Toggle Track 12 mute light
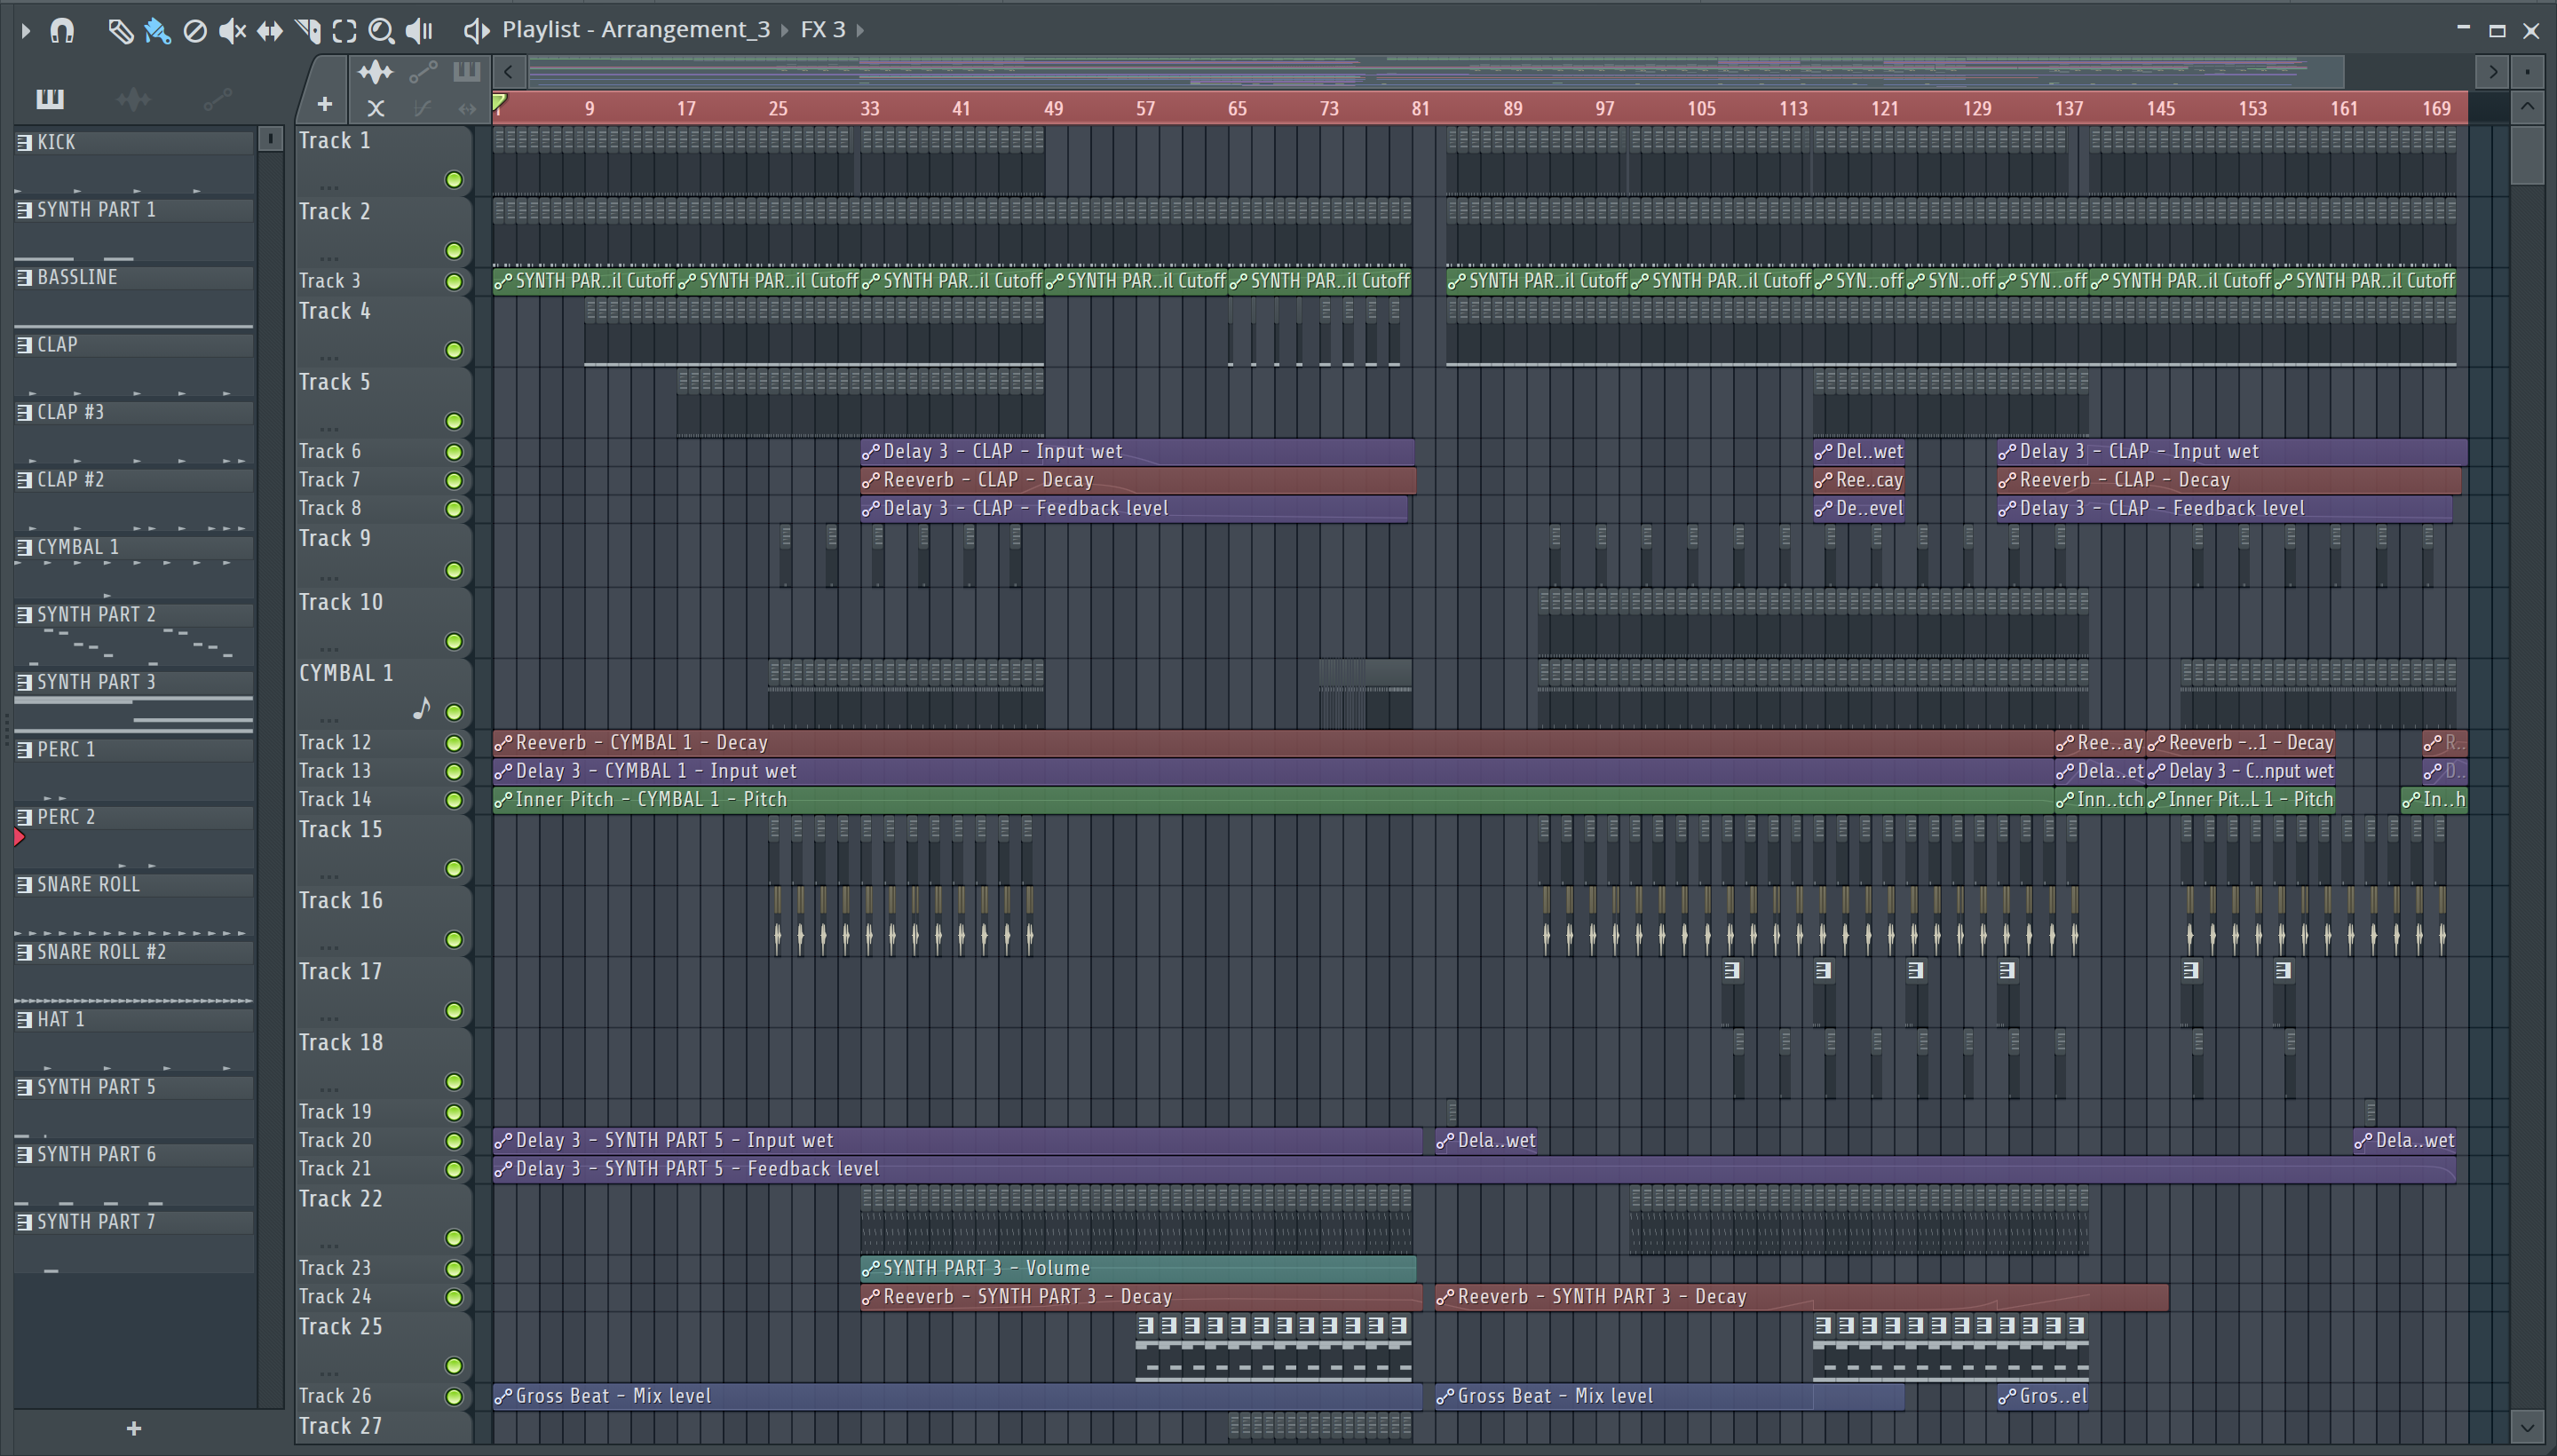The height and width of the screenshot is (1456, 2557). click(454, 743)
